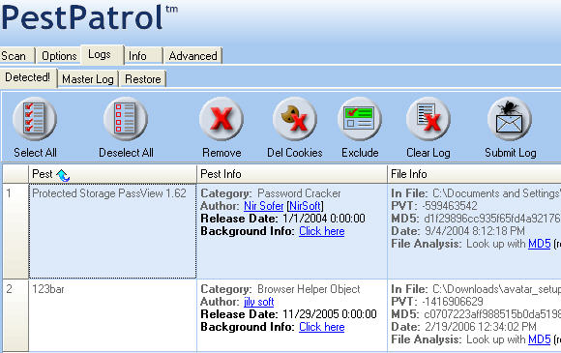Click Background Info 'Click here' for PassView
561x353 pixels.
[x=322, y=231]
